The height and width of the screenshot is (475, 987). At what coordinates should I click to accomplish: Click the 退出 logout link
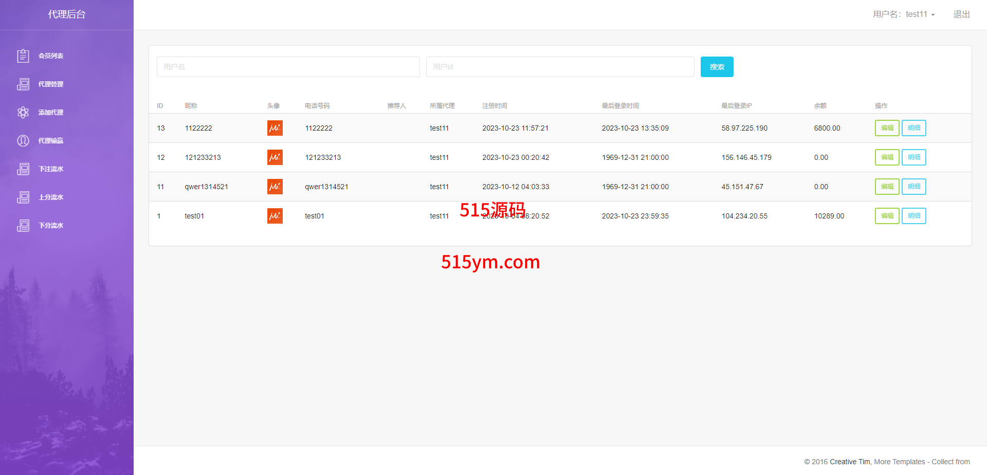pos(961,14)
